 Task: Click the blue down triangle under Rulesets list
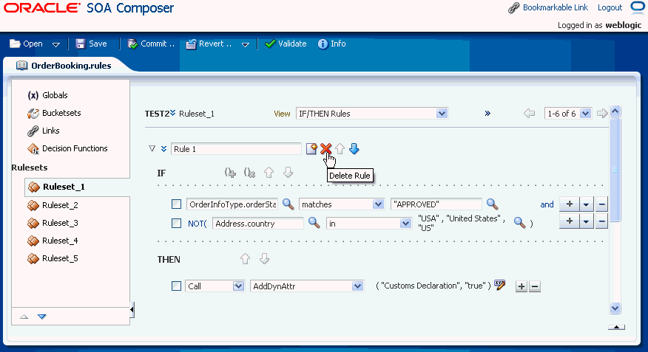click(41, 317)
